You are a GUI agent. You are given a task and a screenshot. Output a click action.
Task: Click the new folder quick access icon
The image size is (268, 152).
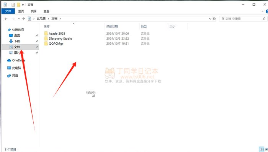(18, 5)
